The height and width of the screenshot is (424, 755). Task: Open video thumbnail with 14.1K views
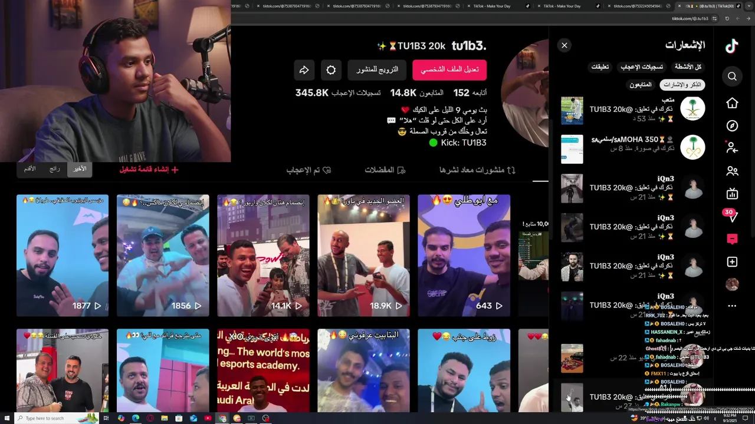[x=263, y=256]
